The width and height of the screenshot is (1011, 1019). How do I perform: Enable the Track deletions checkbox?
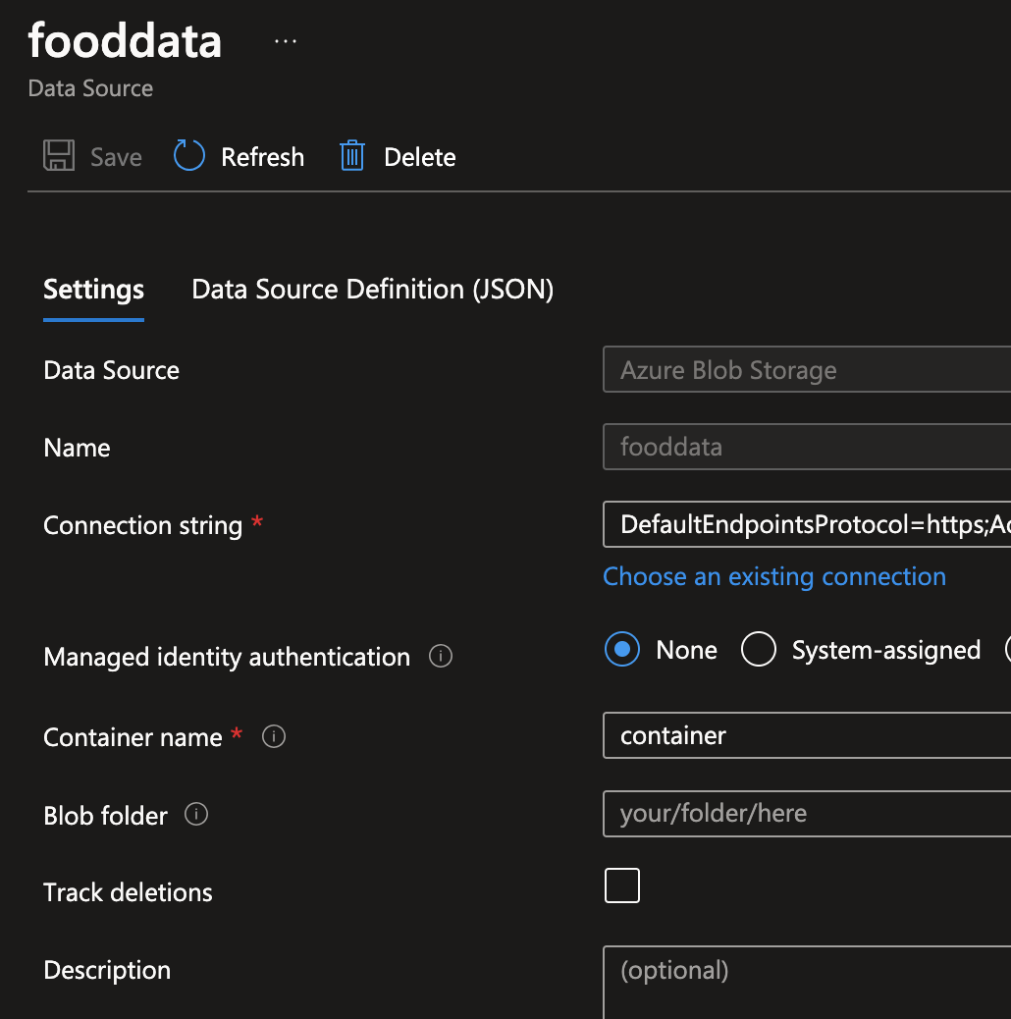(621, 885)
